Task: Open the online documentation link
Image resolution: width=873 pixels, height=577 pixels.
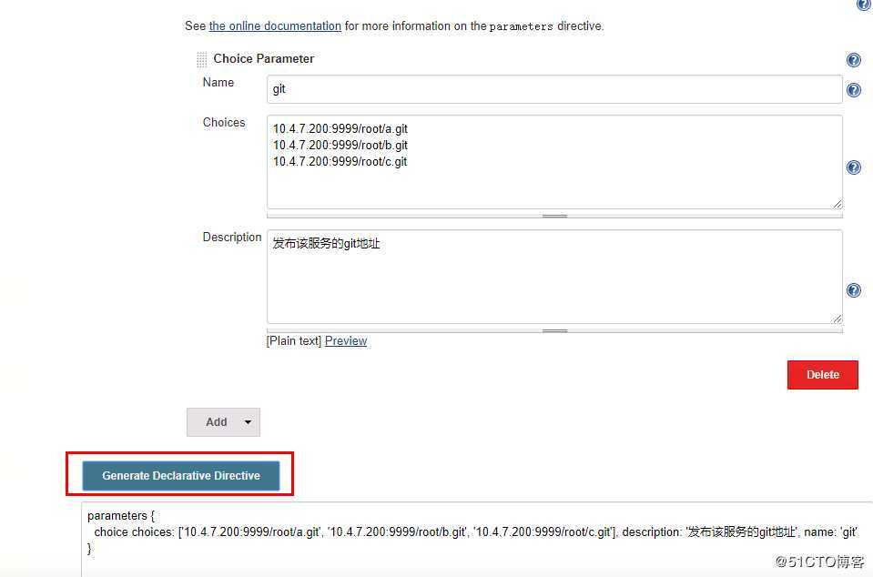Action: 275,26
